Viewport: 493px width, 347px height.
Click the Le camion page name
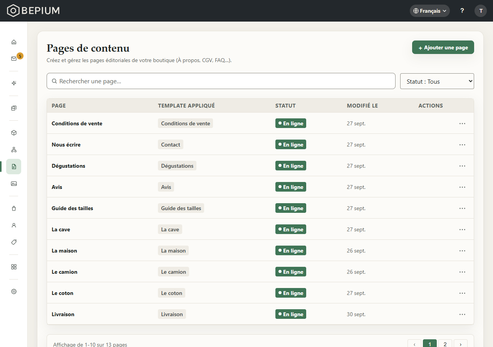coord(64,272)
